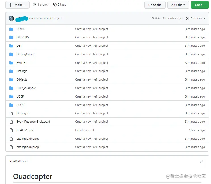Screen dimensions: 211x184
Task: Click the example.uvoptx file icon
Action: coord(11,139)
